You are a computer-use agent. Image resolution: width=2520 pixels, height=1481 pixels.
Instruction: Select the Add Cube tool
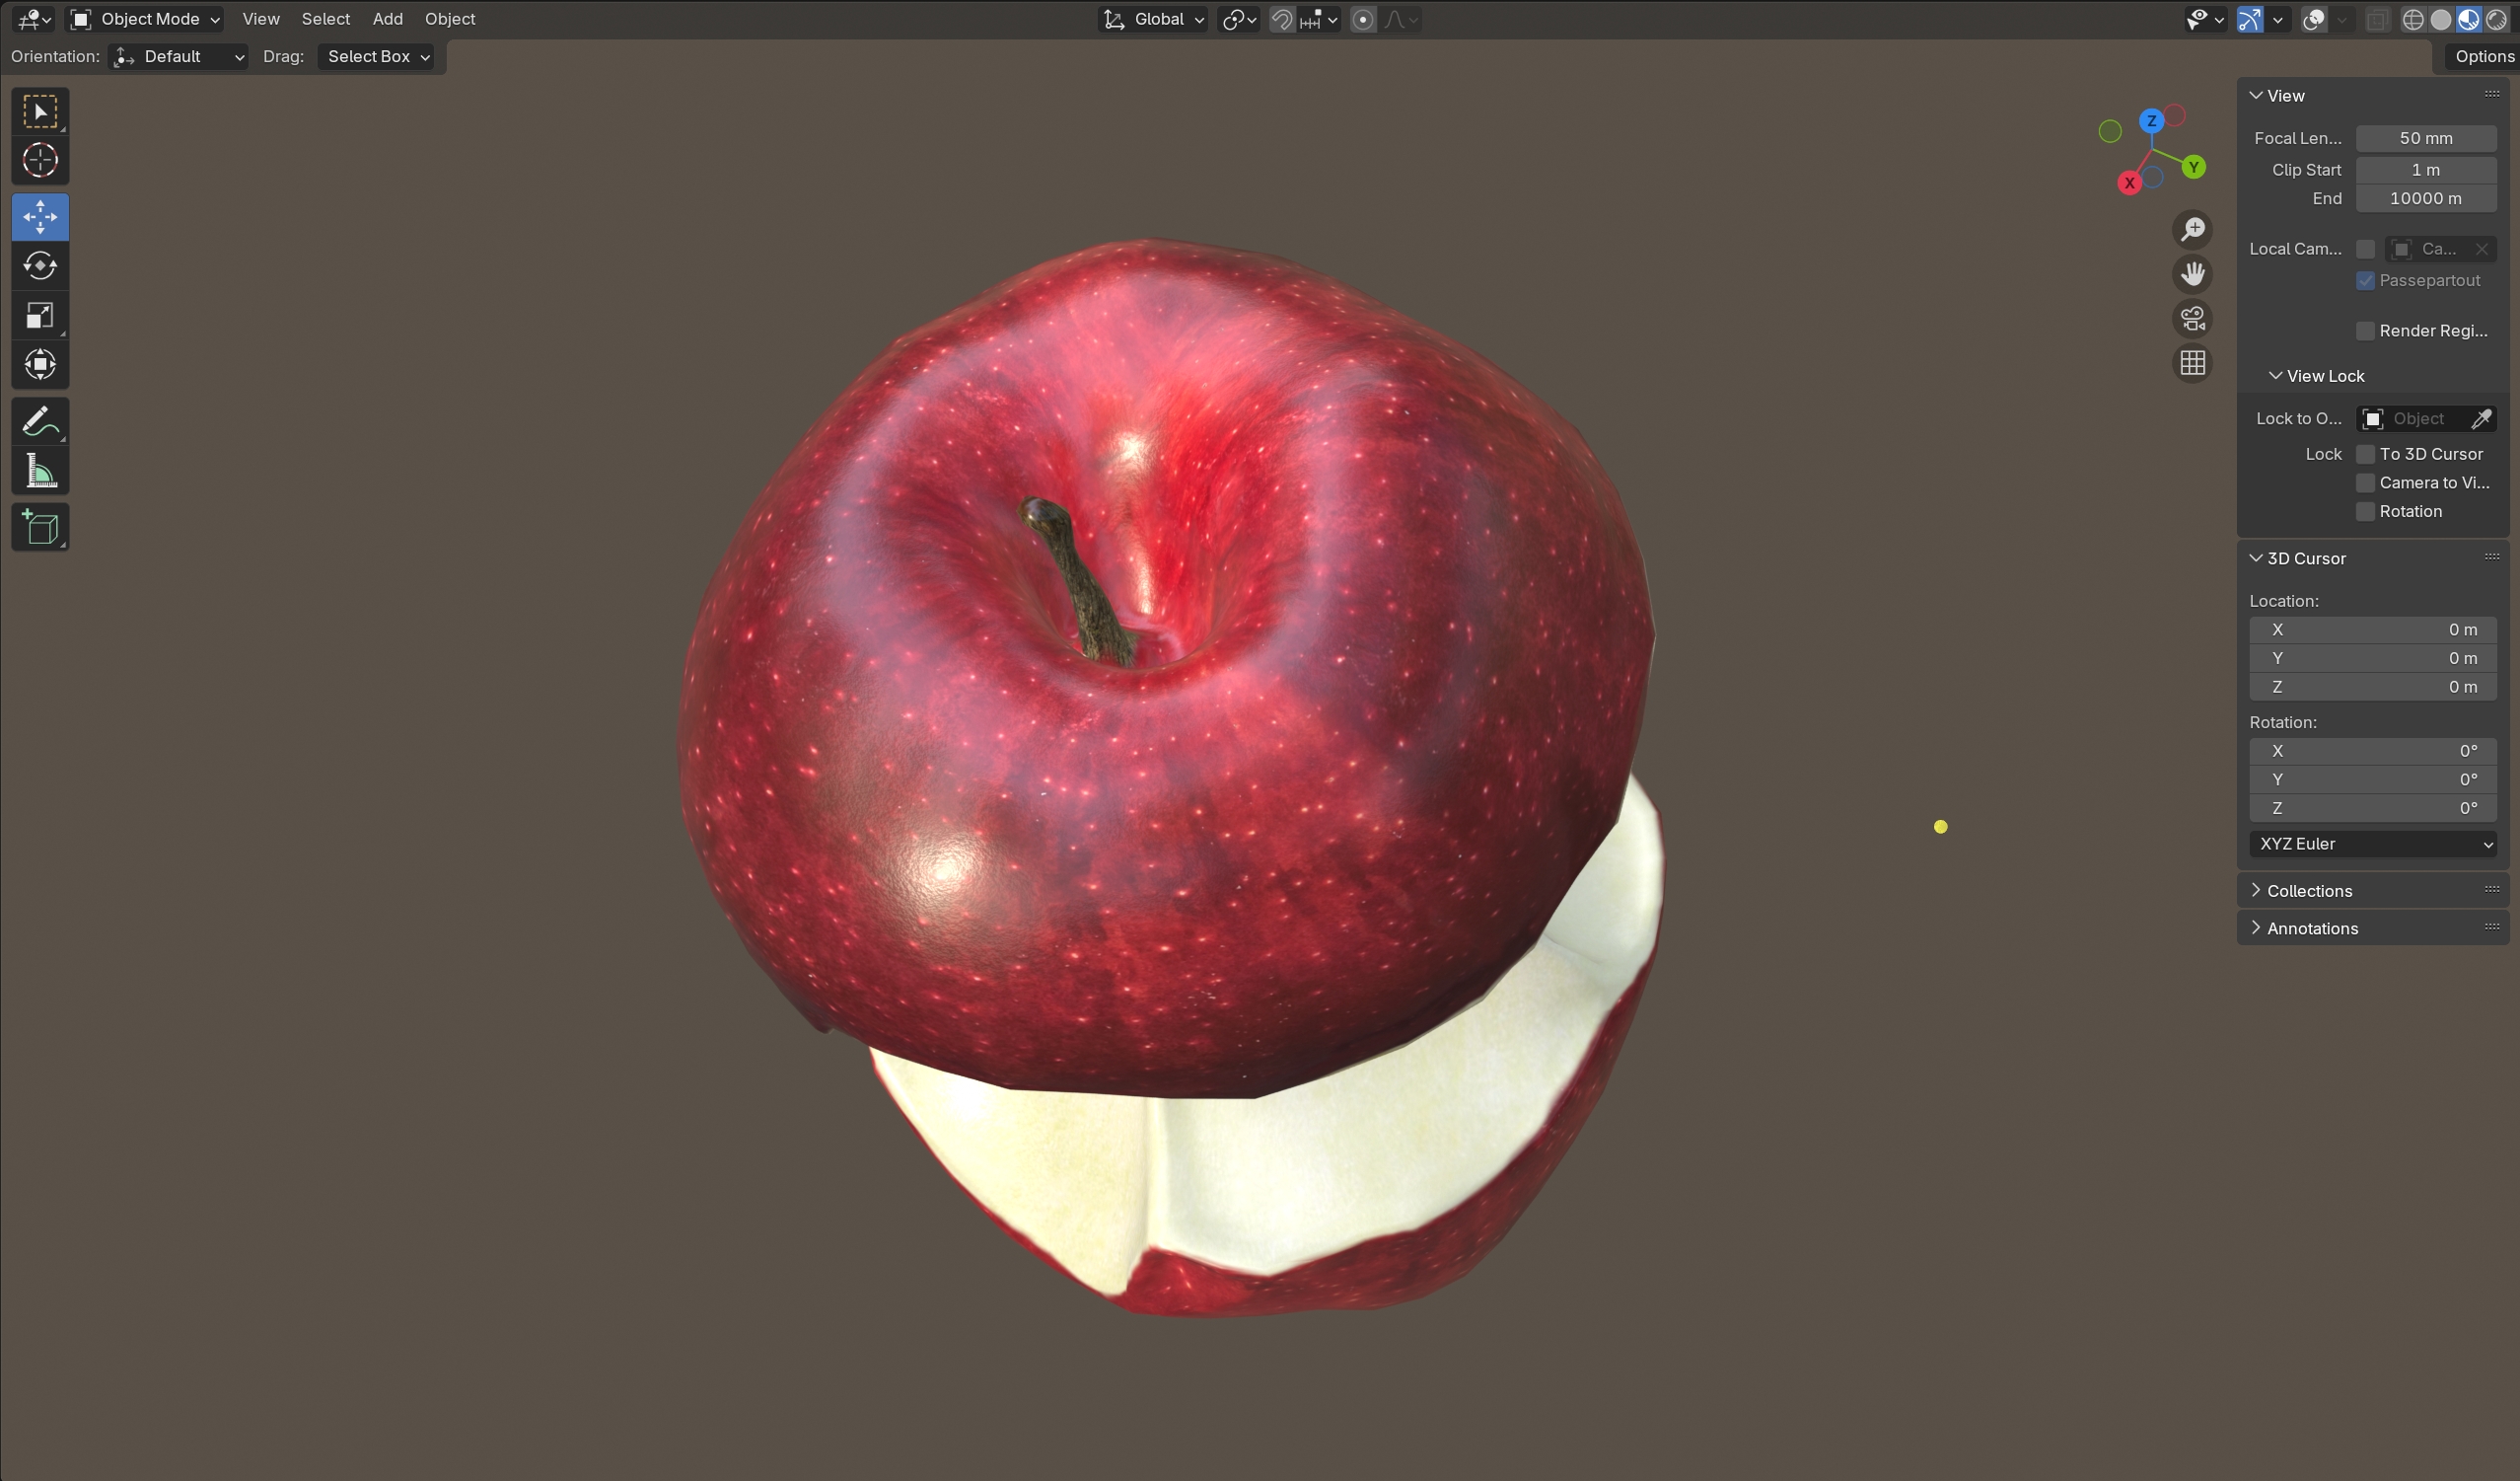40,527
